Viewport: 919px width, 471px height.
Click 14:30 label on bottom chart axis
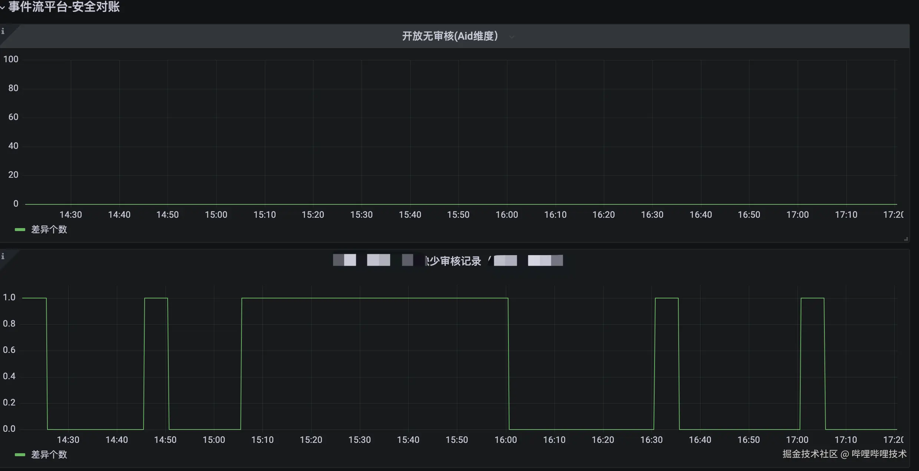(68, 440)
